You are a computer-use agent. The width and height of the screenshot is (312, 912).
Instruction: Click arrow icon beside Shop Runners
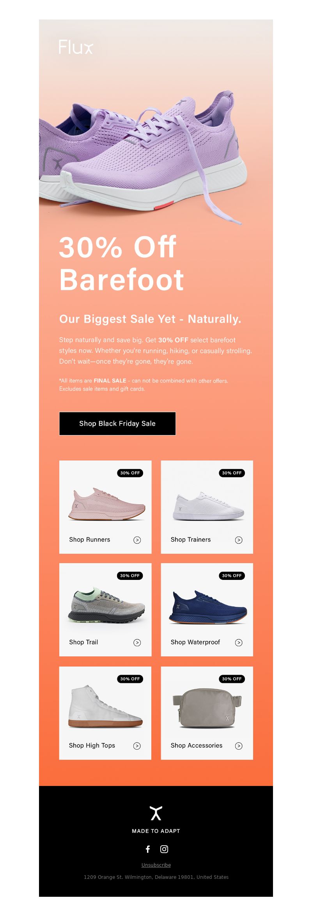coord(137,540)
